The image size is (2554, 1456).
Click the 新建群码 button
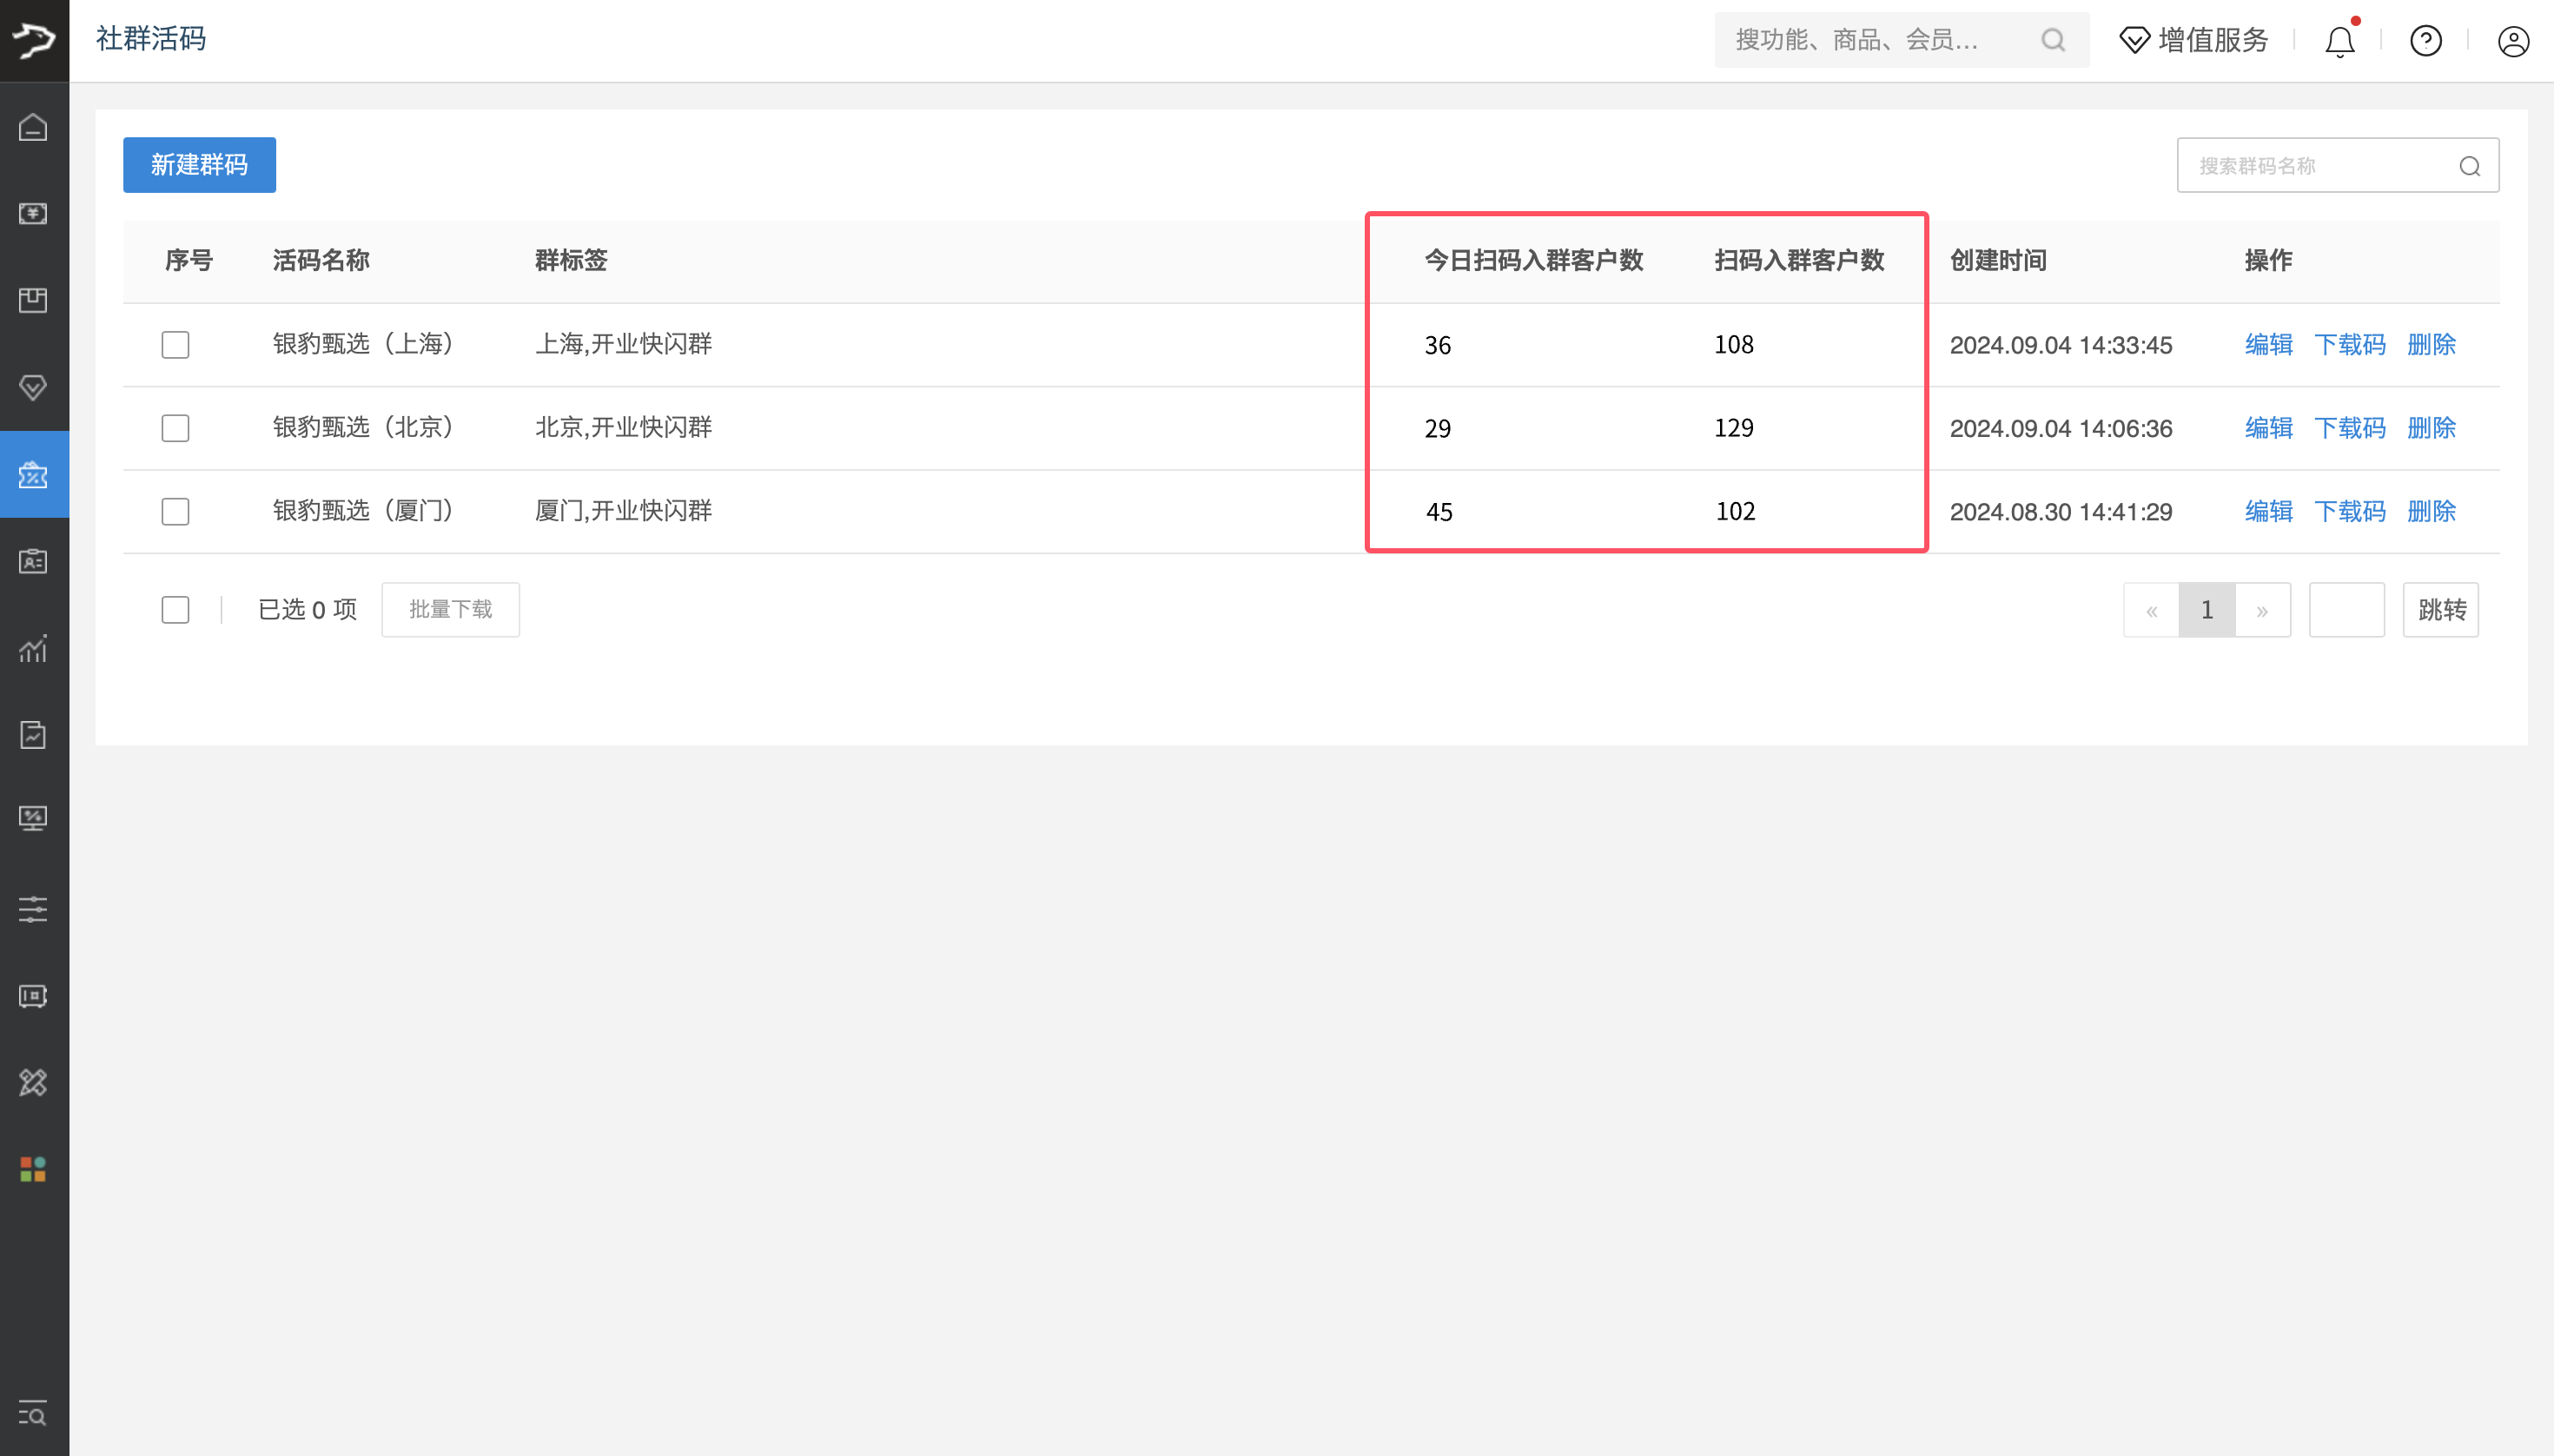click(199, 165)
